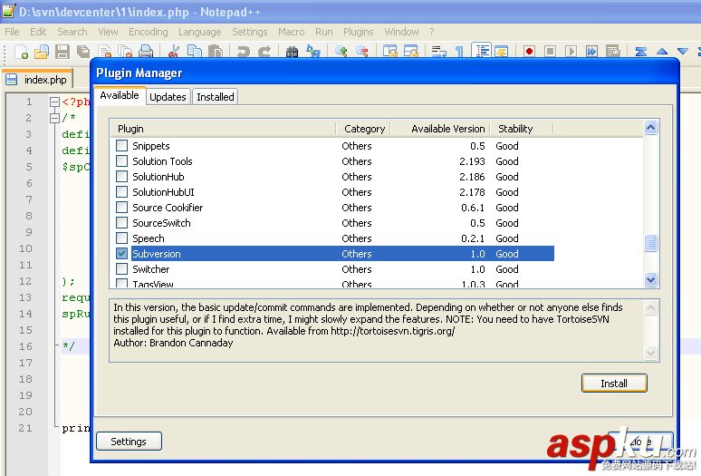Viewport: 701px width, 476px height.
Task: Sort by the Category column header
Action: coord(363,129)
